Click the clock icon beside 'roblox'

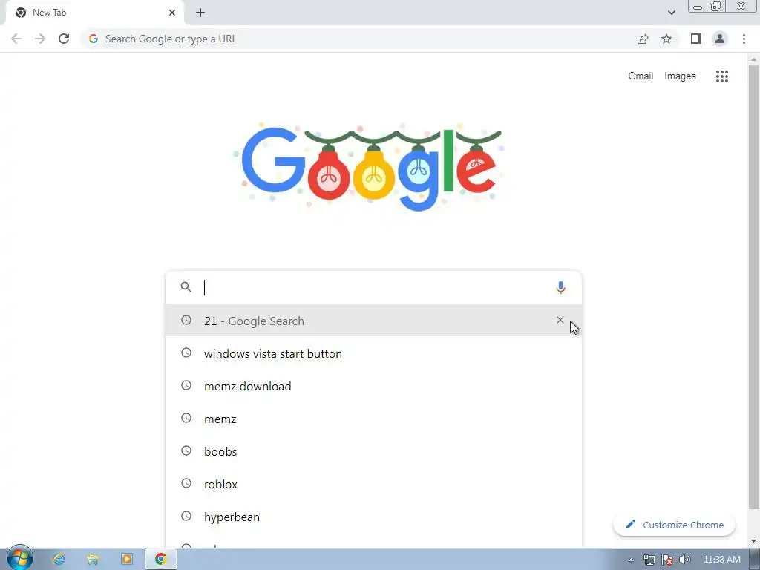[x=186, y=483]
